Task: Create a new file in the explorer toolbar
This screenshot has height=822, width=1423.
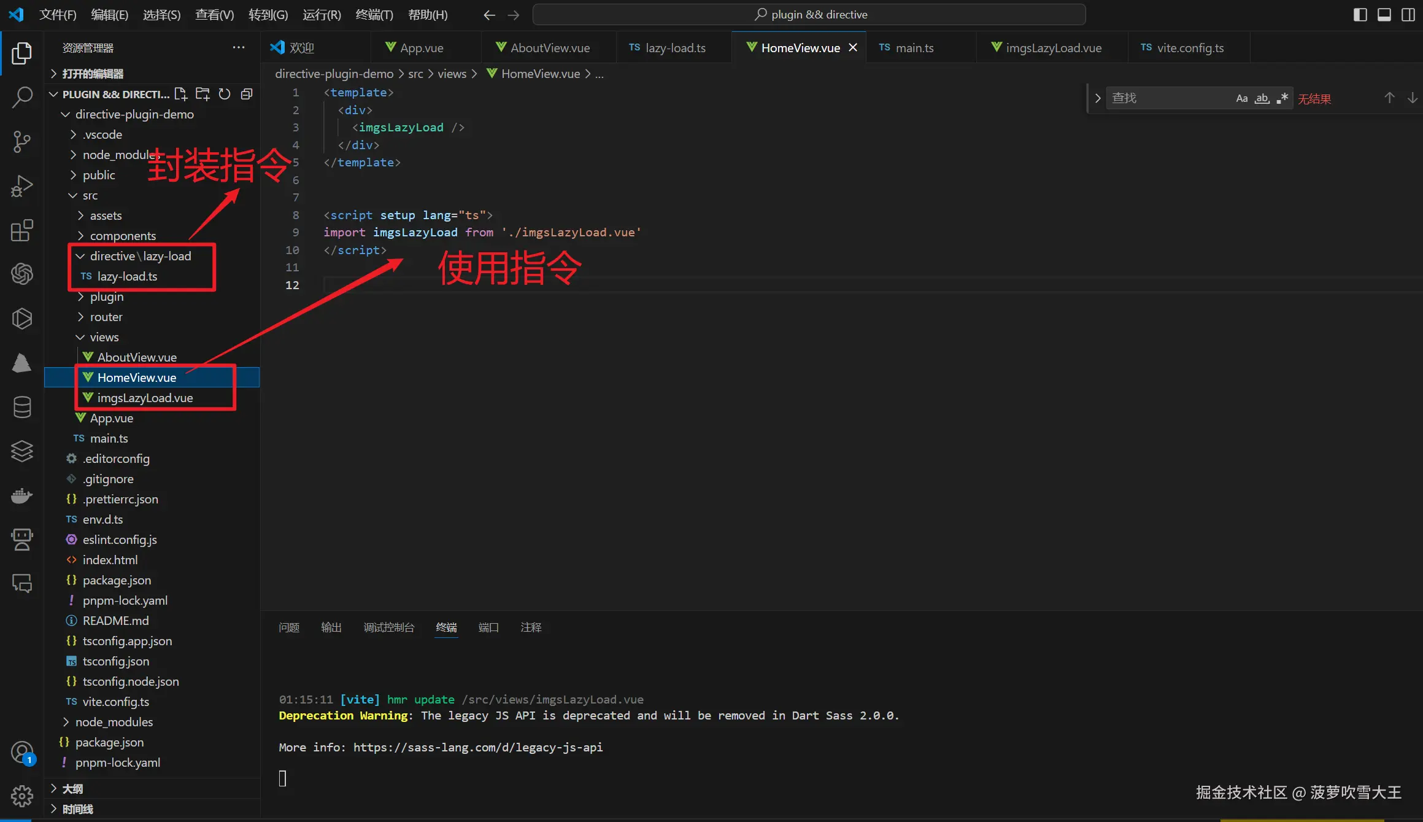Action: 180,94
